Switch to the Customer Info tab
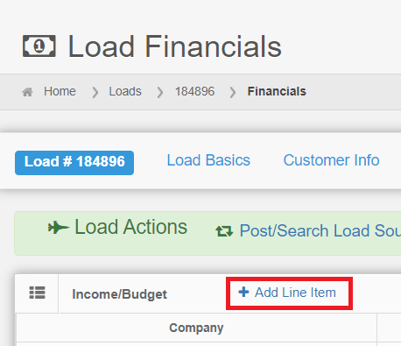The image size is (401, 346). point(331,160)
